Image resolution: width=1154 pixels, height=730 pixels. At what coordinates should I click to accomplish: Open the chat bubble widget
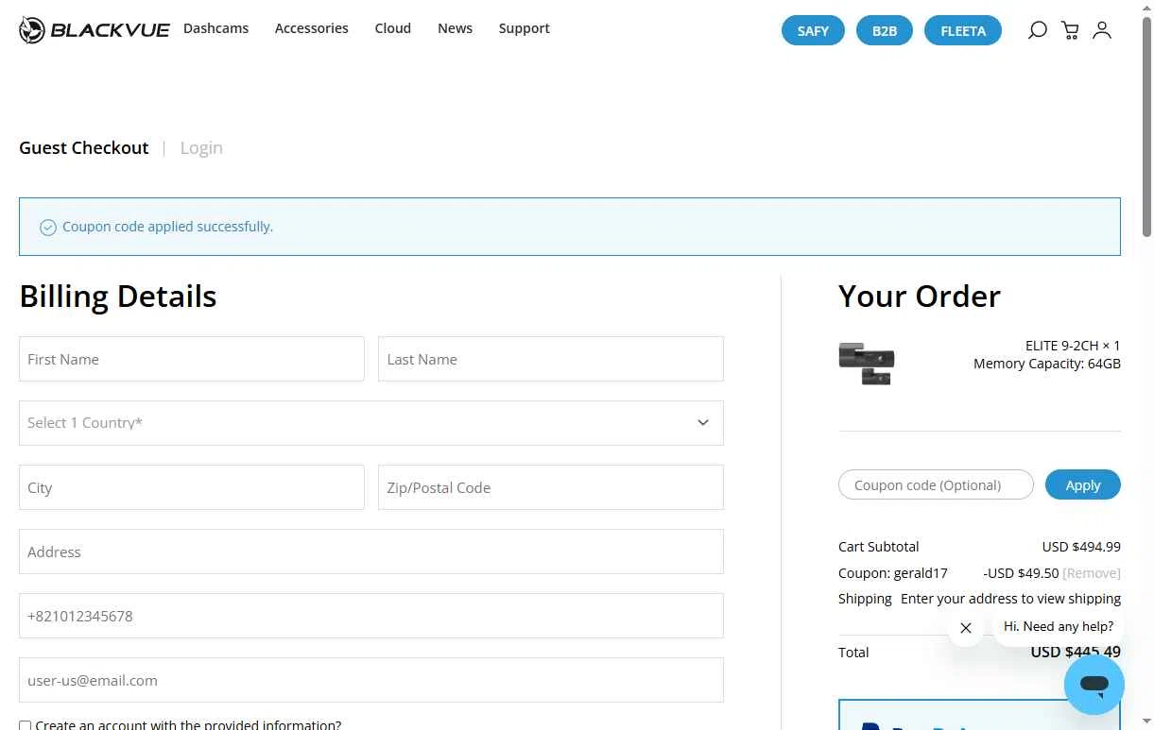[1094, 685]
